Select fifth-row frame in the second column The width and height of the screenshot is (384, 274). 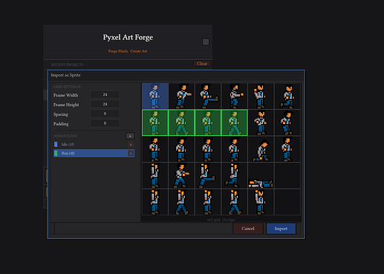click(x=182, y=202)
